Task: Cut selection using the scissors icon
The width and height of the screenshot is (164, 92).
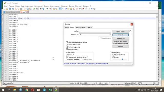Action: pyautogui.click(x=25, y=9)
